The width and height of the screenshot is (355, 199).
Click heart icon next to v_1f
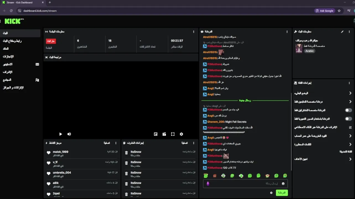pyautogui.click(x=49, y=163)
